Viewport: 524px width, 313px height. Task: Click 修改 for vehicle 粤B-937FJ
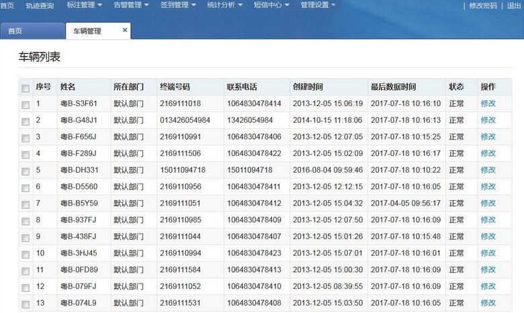[488, 220]
